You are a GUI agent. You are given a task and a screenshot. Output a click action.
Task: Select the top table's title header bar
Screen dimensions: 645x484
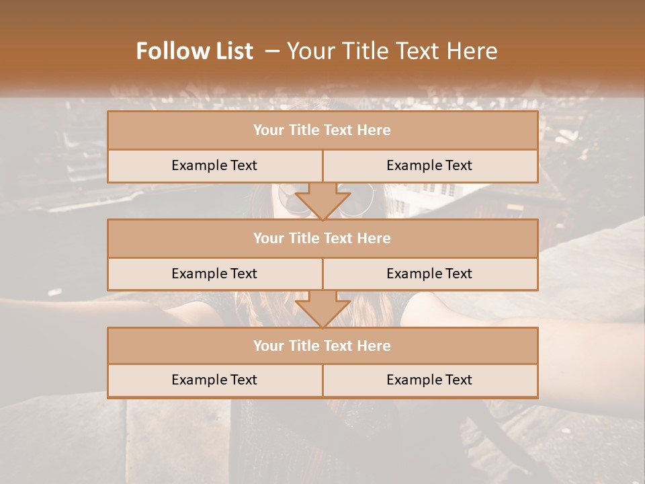(x=322, y=130)
